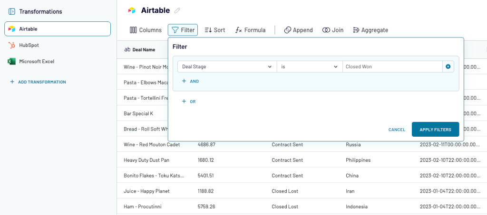487x215 pixels.
Task: Expand the Deal Stage column dropdown
Action: (227, 66)
